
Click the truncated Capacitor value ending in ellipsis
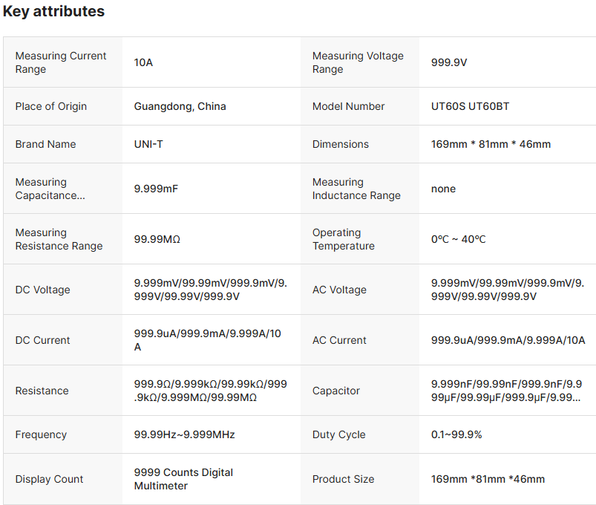(x=506, y=391)
